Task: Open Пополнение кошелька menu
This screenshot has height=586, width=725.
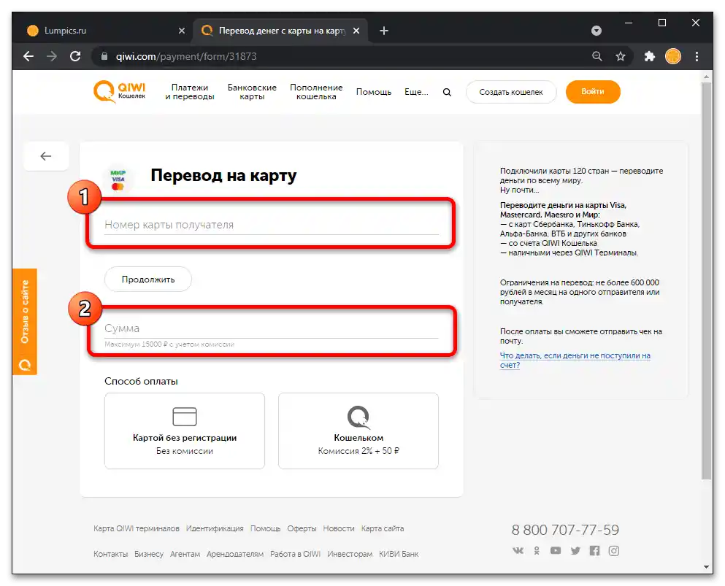Action: [316, 92]
